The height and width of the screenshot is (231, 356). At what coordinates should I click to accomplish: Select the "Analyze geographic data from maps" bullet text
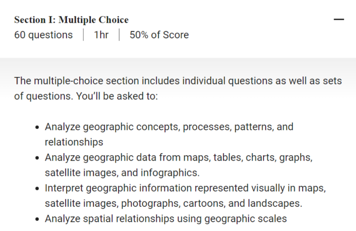pyautogui.click(x=178, y=158)
